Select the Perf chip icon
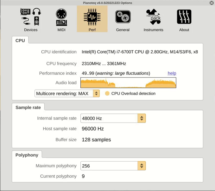 [92, 17]
